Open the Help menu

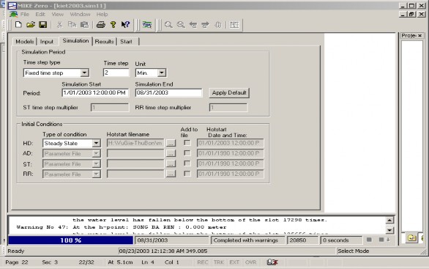pos(102,14)
